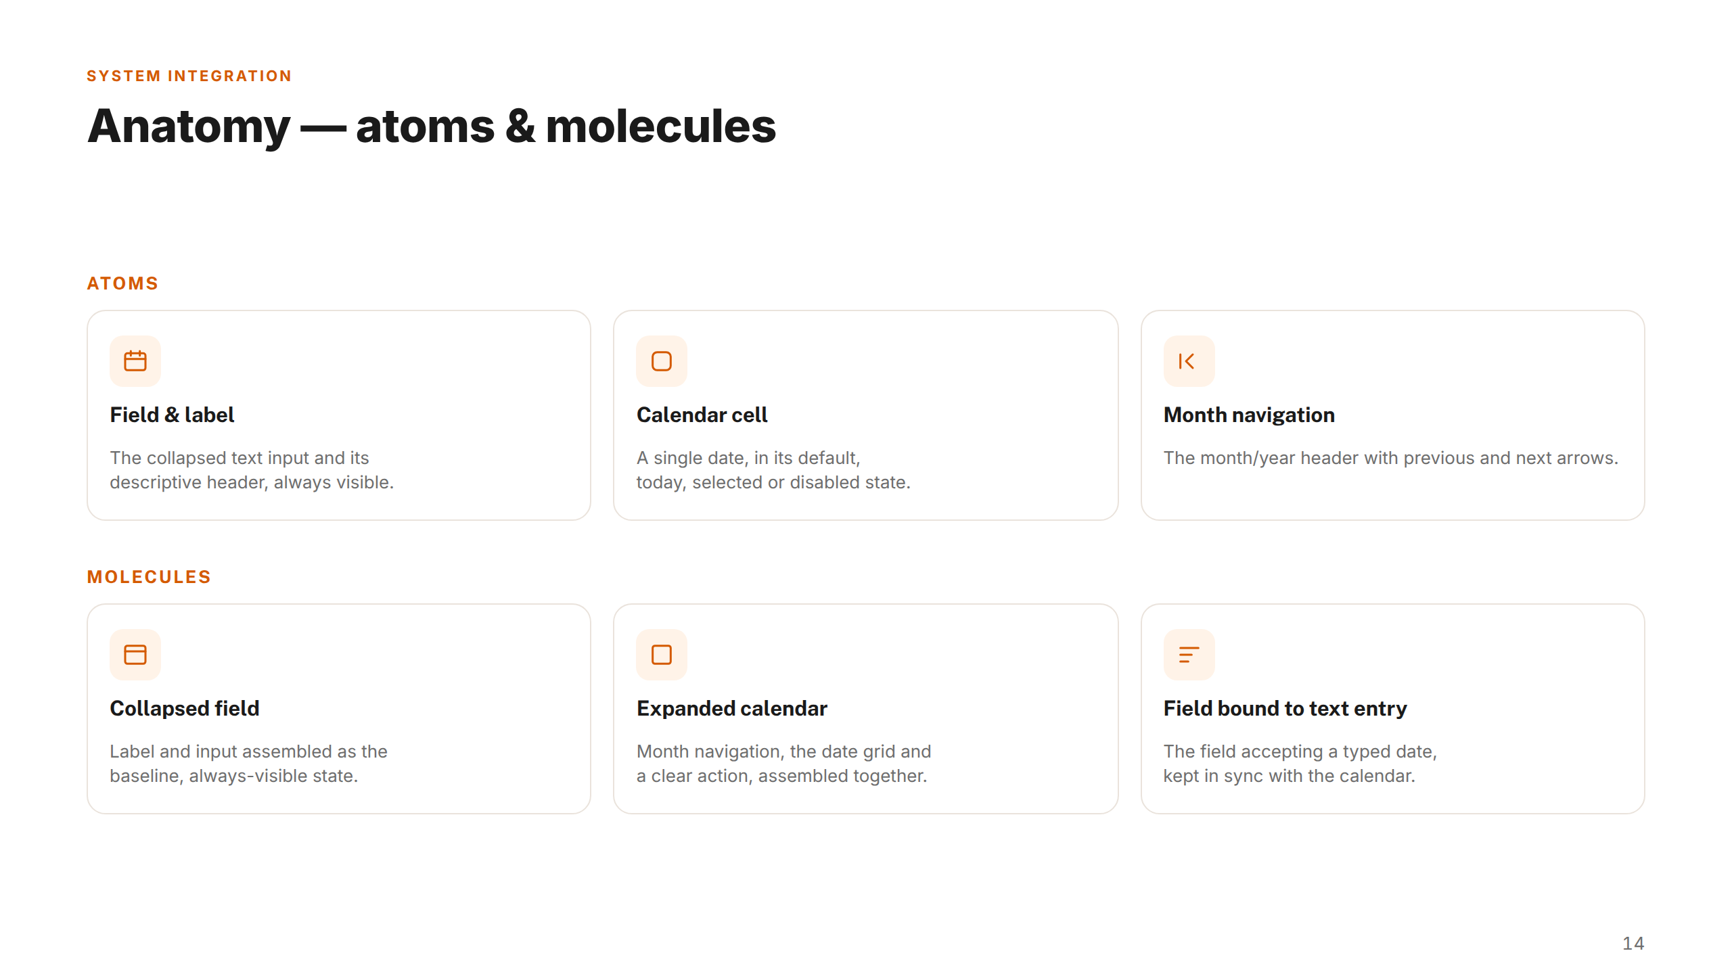The image size is (1732, 974).
Task: Select the Collapsed field heading
Action: pyautogui.click(x=185, y=708)
